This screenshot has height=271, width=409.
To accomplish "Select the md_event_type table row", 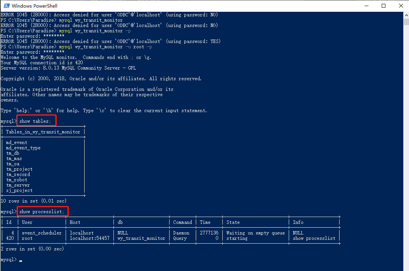I will pyautogui.click(x=23, y=148).
